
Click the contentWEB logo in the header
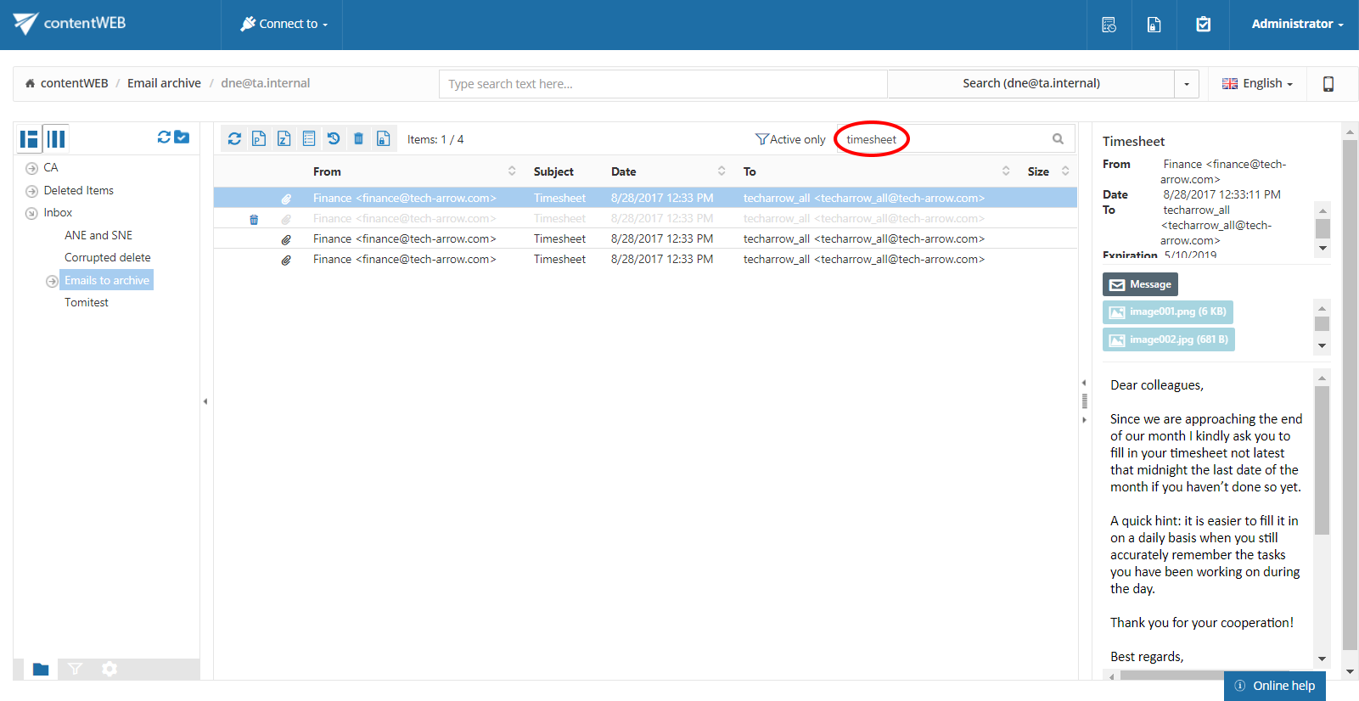(x=70, y=24)
